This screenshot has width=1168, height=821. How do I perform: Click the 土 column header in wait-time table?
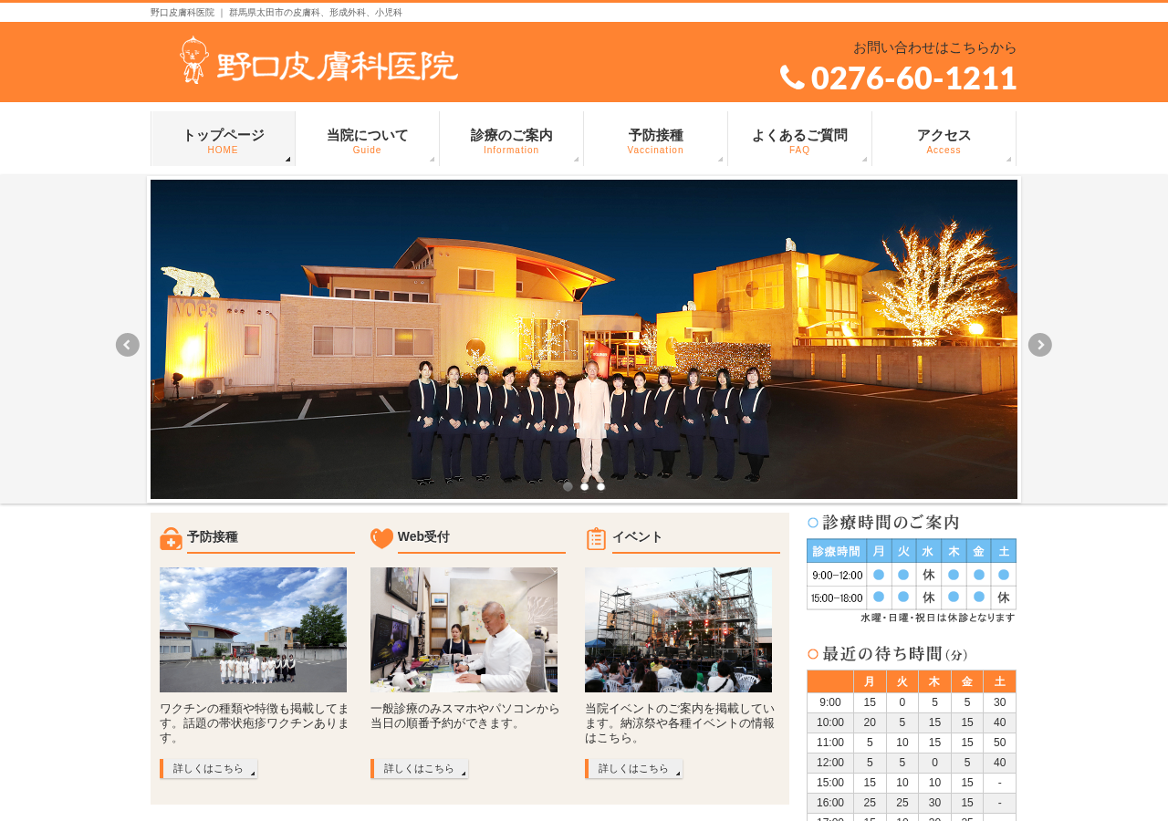click(999, 681)
